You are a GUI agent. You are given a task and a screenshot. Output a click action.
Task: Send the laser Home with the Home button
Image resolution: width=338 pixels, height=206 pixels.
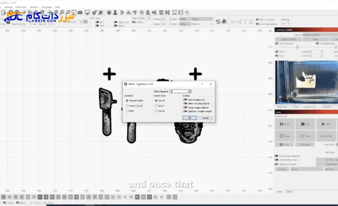pyautogui.click(x=285, y=144)
